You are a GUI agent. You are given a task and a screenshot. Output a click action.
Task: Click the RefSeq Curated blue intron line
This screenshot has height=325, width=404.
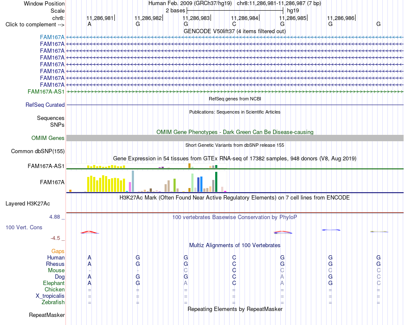coord(235,105)
